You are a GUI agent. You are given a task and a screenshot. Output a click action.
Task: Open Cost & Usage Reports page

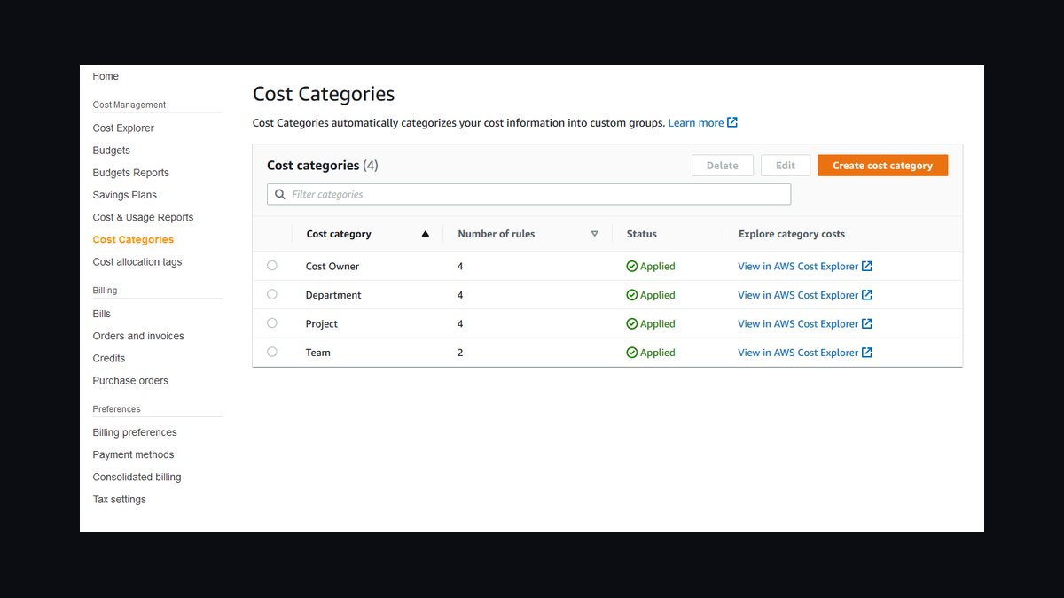[x=143, y=217]
